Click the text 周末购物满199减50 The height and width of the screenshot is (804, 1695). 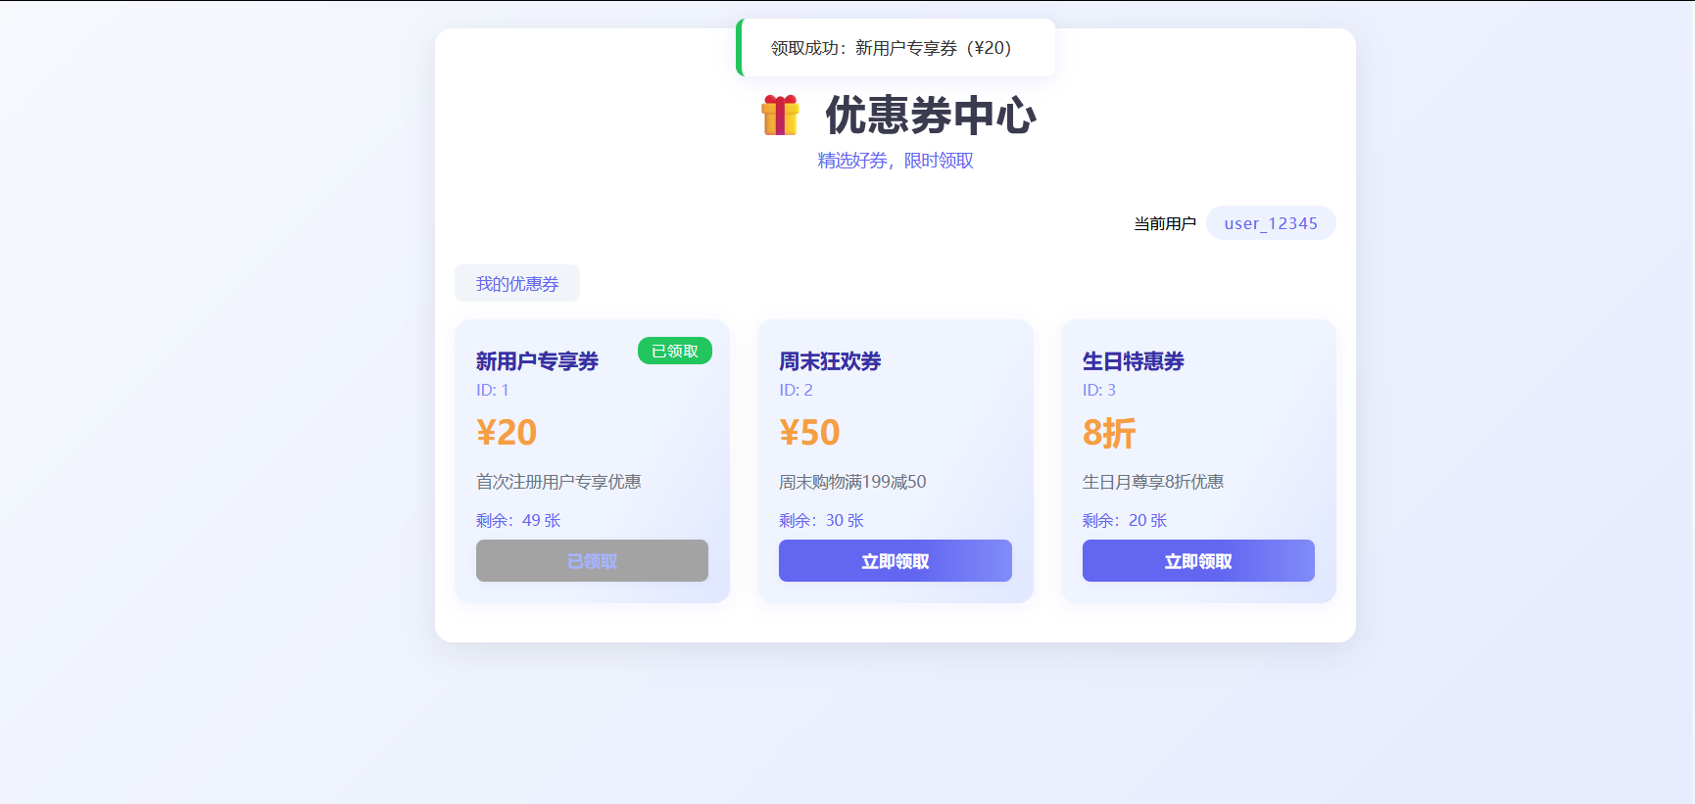tap(852, 482)
